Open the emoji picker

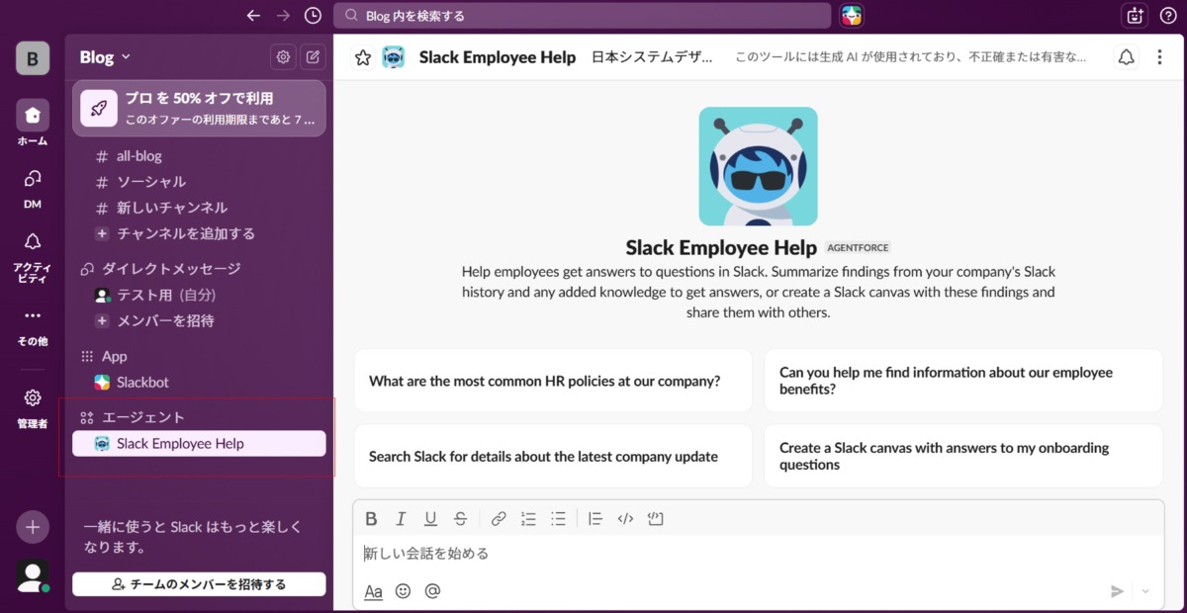403,591
